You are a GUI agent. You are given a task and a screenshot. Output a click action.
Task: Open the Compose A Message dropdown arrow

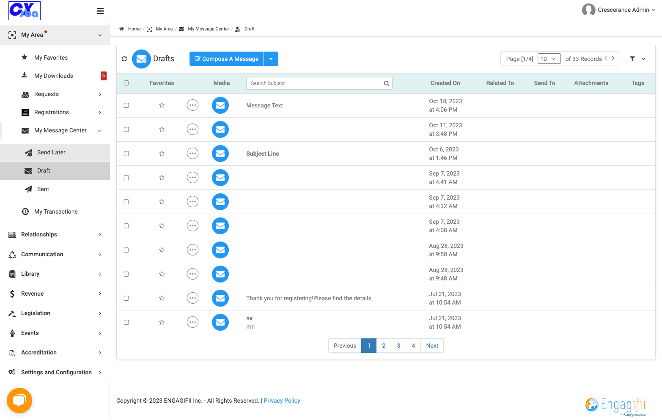(x=271, y=59)
